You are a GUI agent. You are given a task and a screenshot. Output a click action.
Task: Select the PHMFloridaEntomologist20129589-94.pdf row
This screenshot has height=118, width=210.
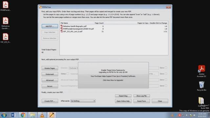coord(114,29)
